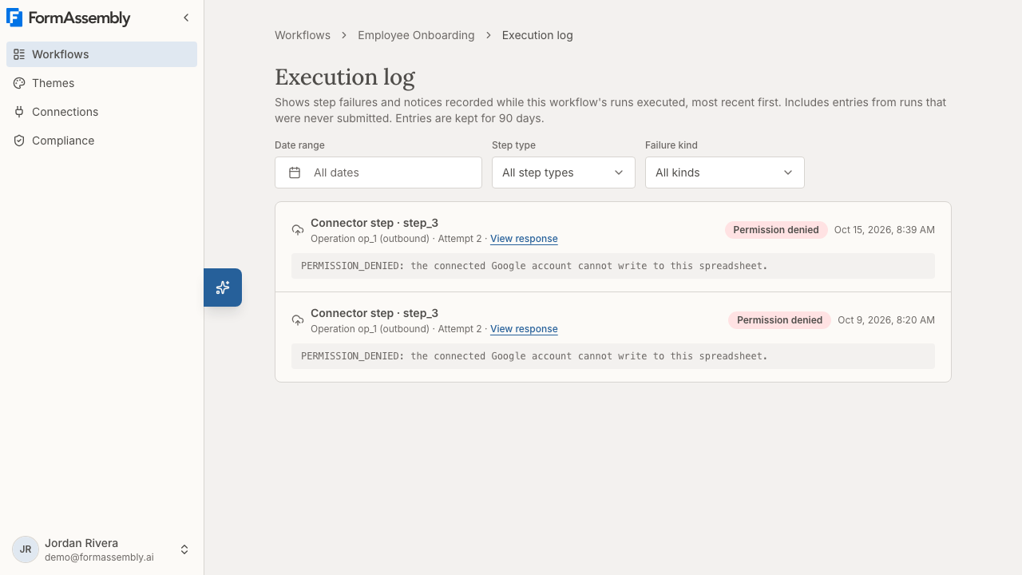Click the Permission denied badge for Oct 9

coord(779,320)
